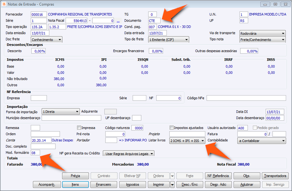The width and height of the screenshot is (292, 191).
Task: Click the Documento field showing CTE
Action: (x=154, y=21)
